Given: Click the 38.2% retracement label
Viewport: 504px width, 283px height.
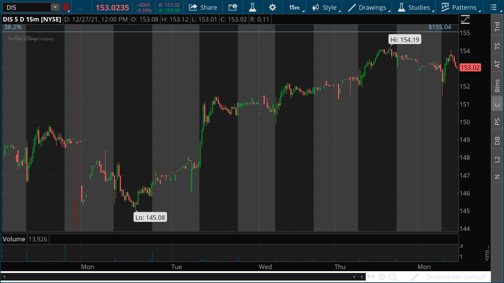Looking at the screenshot, I should 13,27.
